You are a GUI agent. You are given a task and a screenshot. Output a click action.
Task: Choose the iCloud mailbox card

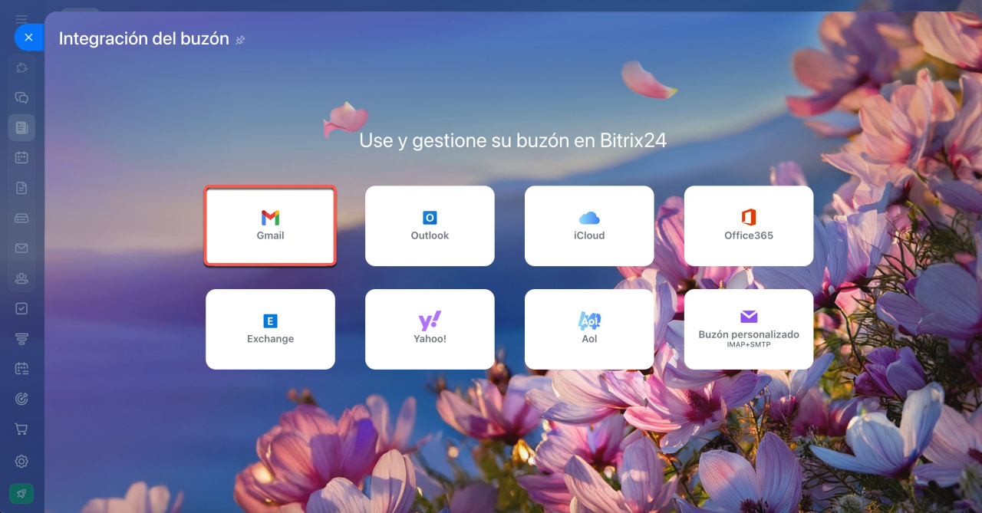(x=589, y=225)
